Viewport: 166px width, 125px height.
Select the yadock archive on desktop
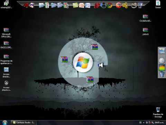(x=145, y=31)
